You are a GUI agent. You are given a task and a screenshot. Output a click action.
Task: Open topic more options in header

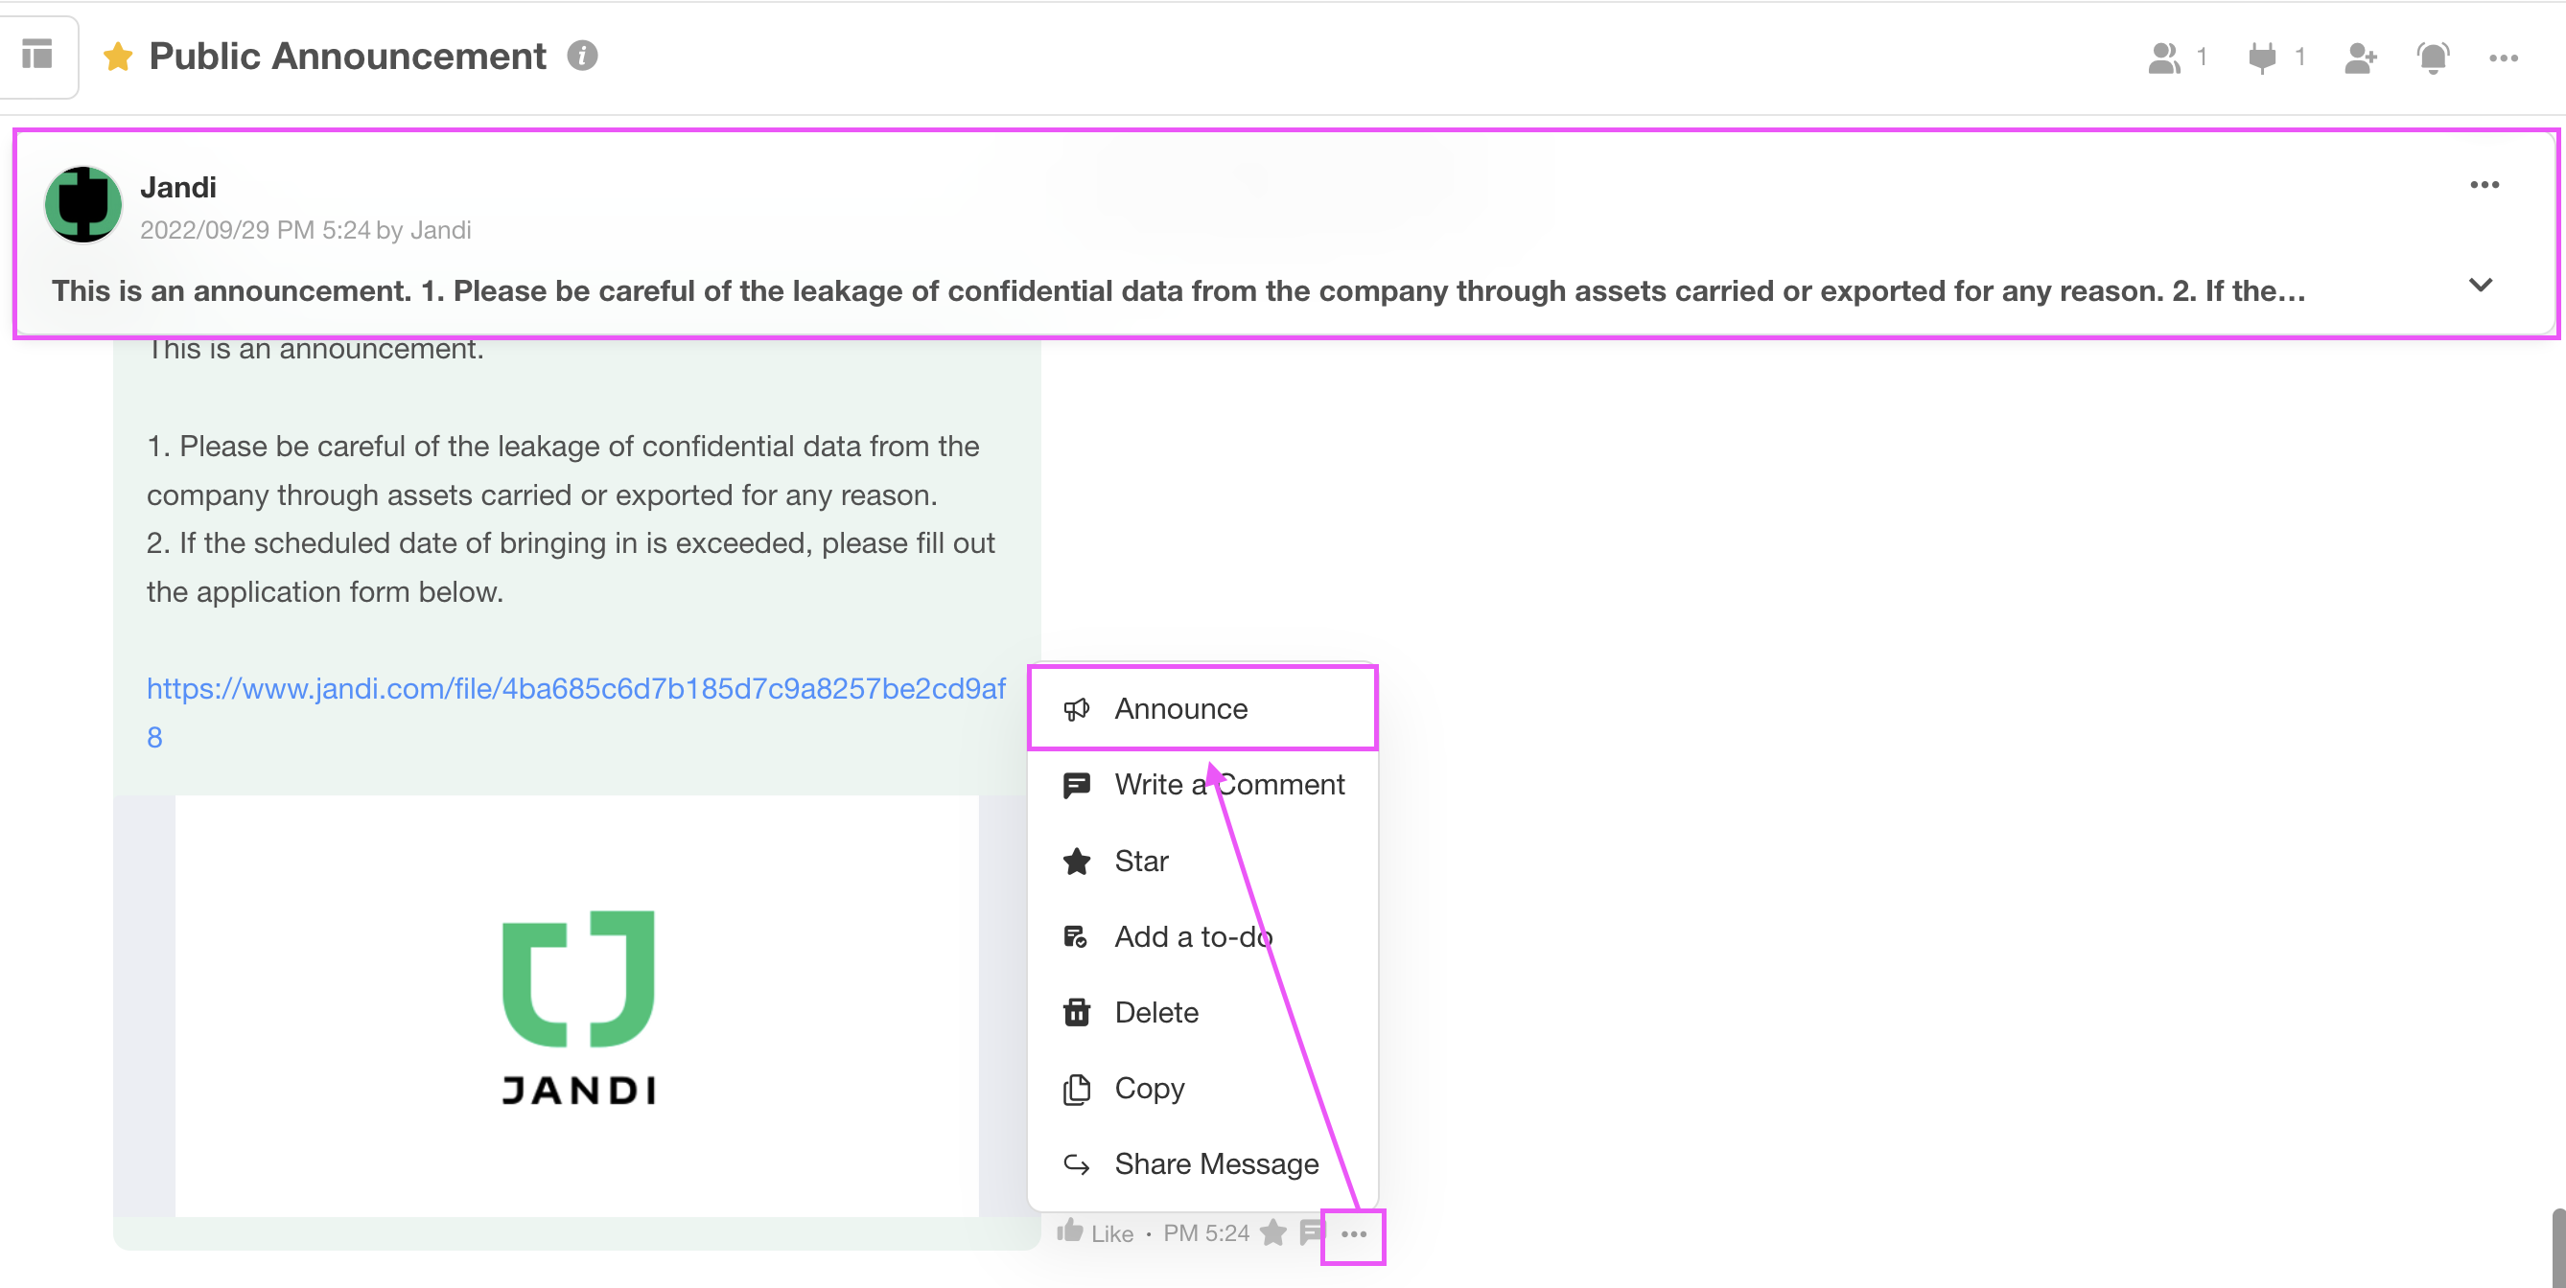[2504, 57]
